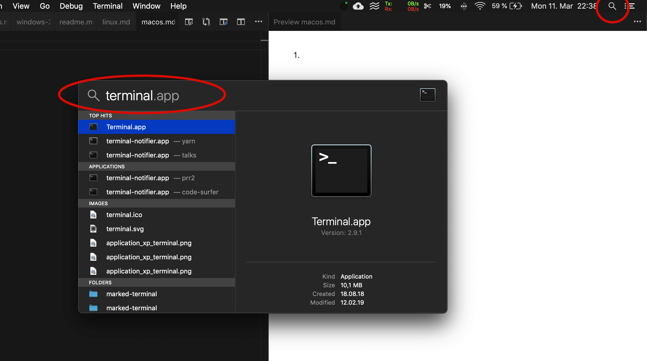Click the Terminal.app row icon in results
647x361 pixels.
click(x=93, y=127)
